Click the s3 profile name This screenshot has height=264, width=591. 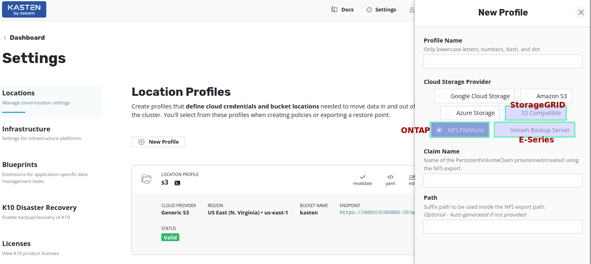(165, 183)
